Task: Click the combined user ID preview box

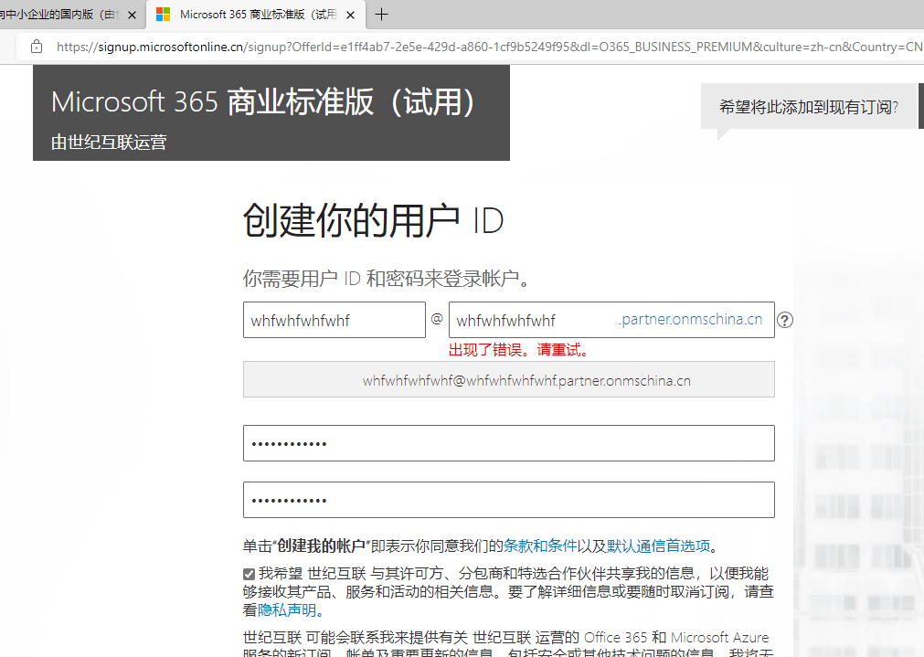Action: 508,379
